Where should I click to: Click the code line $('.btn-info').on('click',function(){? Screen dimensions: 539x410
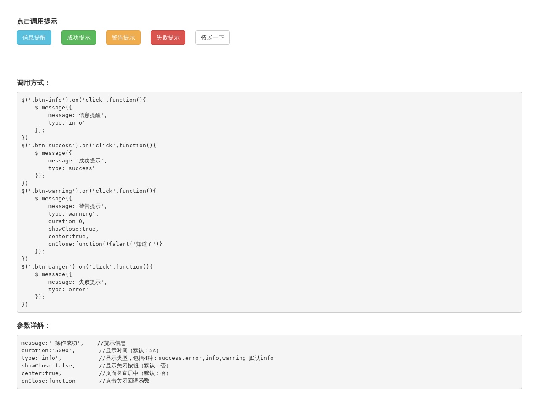pyautogui.click(x=84, y=100)
